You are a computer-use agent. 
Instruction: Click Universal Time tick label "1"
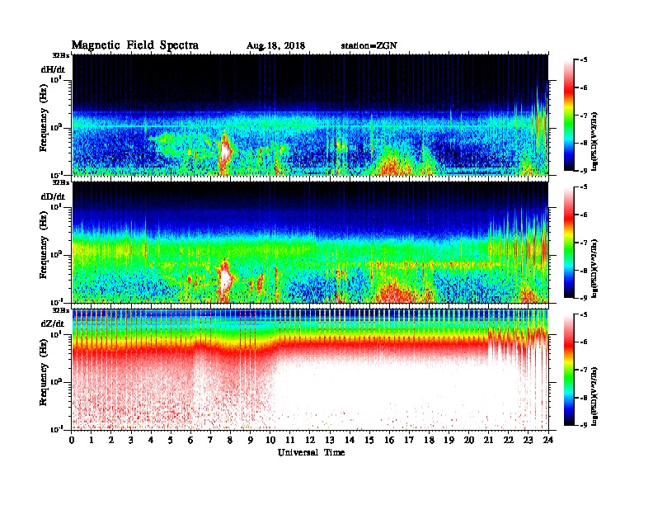coord(92,440)
